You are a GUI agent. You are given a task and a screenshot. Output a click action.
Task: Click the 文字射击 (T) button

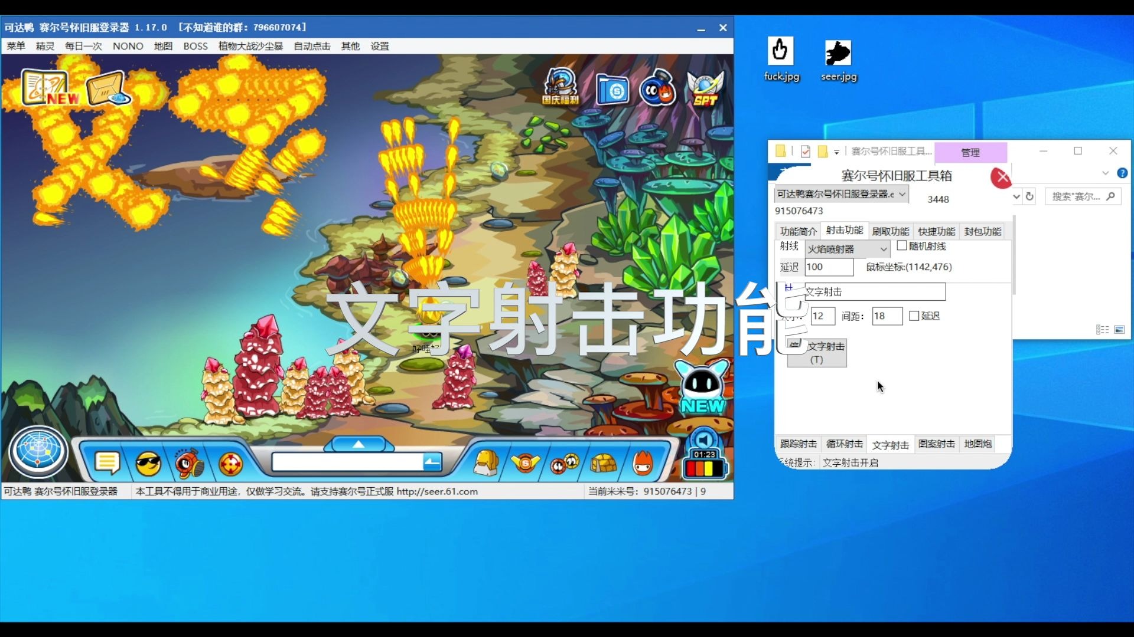[817, 353]
